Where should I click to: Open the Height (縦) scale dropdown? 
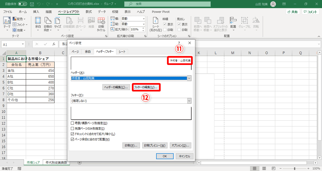(x=144, y=24)
